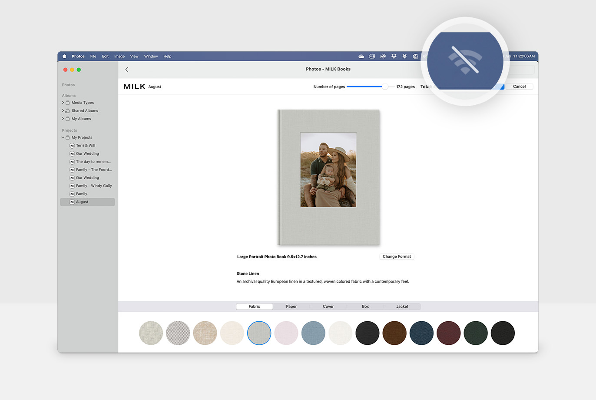Click the folder icon beside Media Types
This screenshot has width=596, height=400.
pos(67,103)
